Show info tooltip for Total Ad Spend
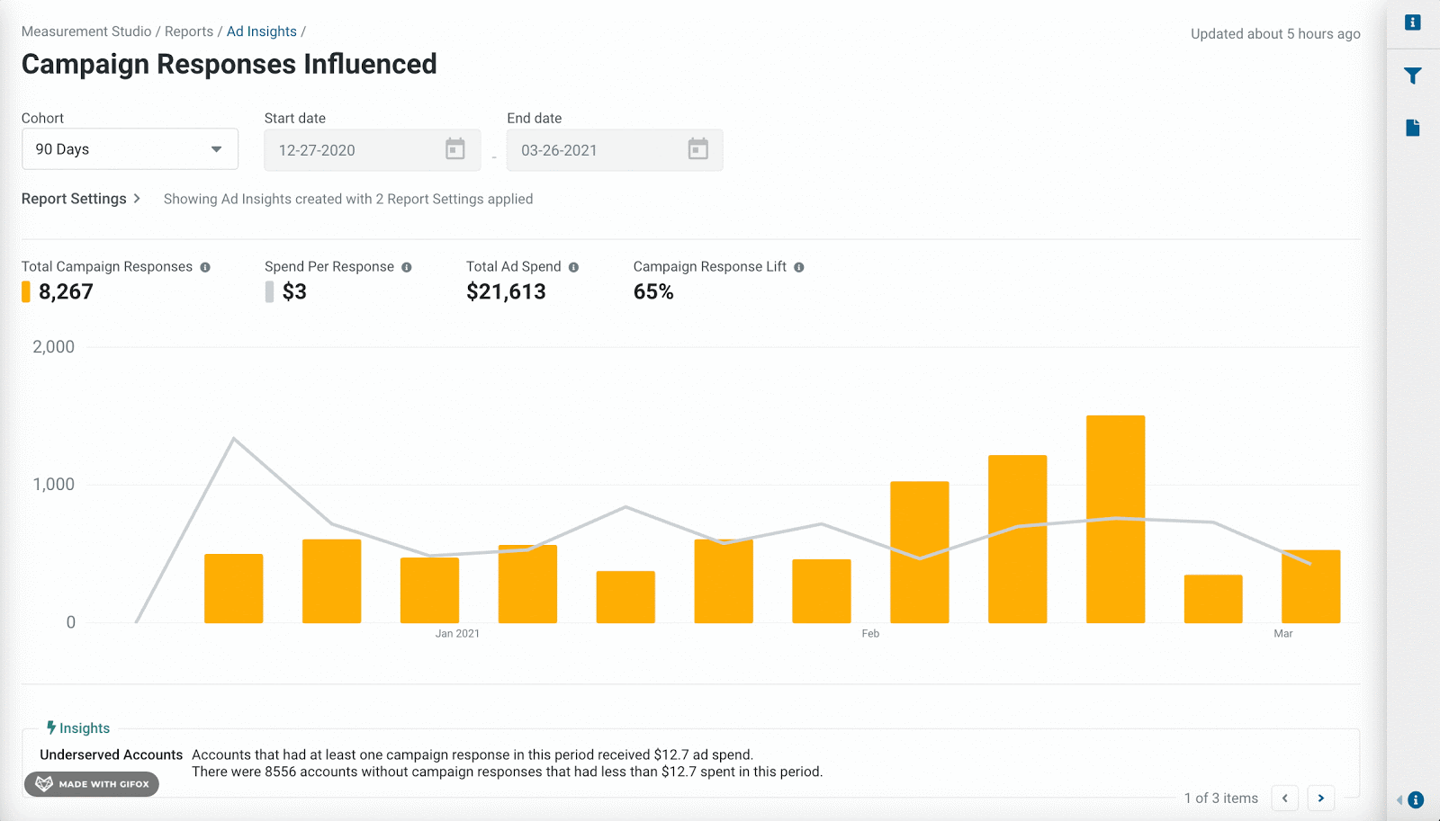Viewport: 1440px width, 821px height. click(x=573, y=267)
